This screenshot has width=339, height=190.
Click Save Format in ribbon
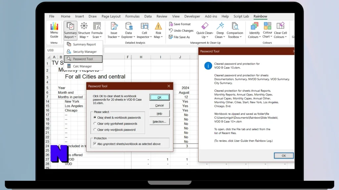pos(180,24)
